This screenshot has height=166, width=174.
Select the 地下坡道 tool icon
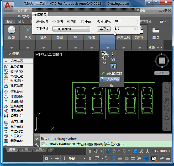tap(6, 122)
